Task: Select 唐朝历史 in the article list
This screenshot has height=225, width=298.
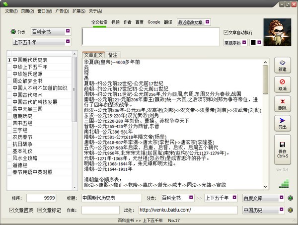Action: click(23, 116)
